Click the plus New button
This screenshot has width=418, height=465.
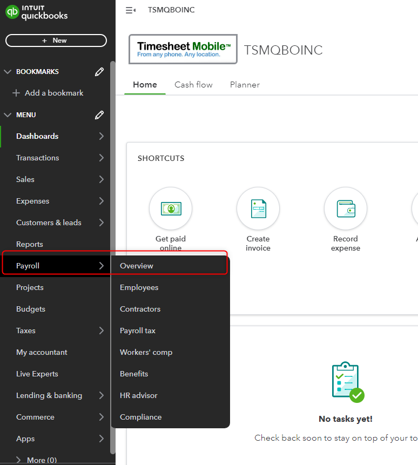pos(56,41)
